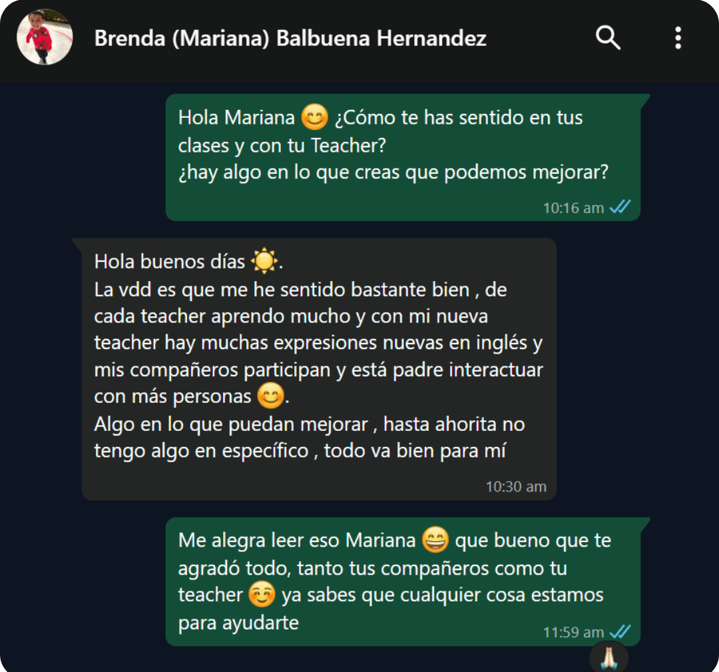
Task: Open contact info for Brenda (Mariana) Balbuena Hernandez
Action: tap(290, 38)
